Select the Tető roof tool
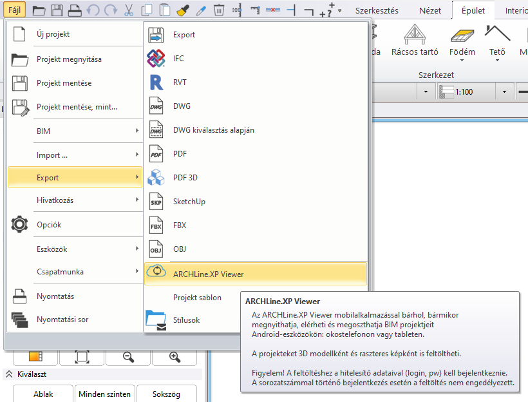This screenshot has height=402, width=528. coord(497,40)
